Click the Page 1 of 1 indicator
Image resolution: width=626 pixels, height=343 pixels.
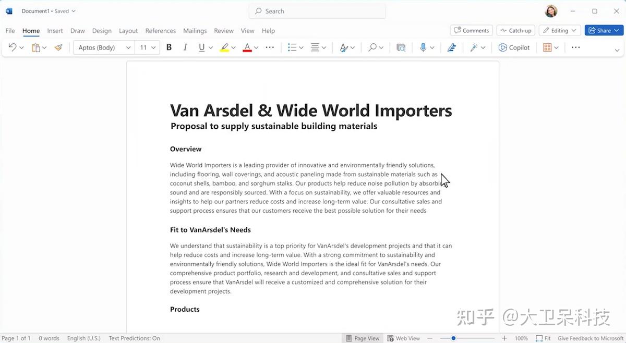16,338
